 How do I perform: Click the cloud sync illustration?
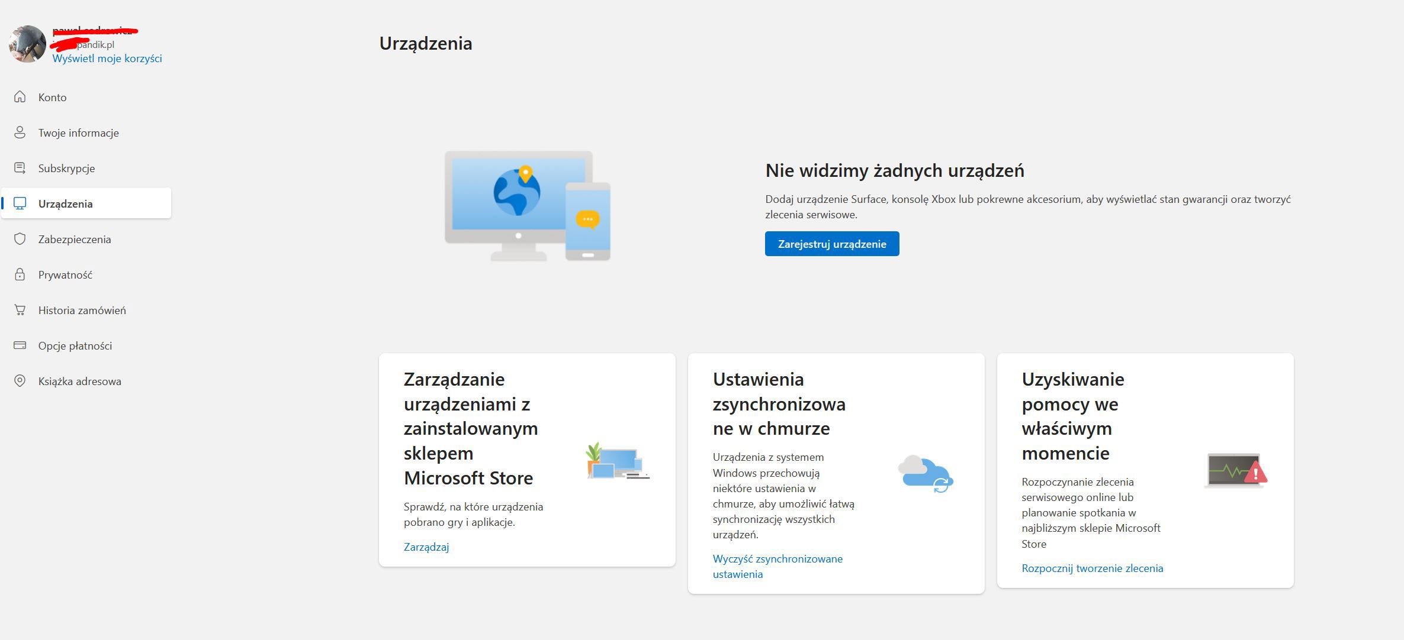click(925, 474)
